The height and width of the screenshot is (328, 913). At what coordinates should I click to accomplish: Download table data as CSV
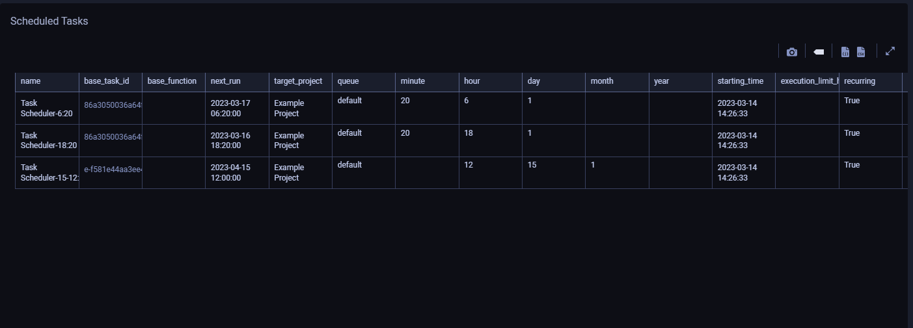pyautogui.click(x=861, y=52)
